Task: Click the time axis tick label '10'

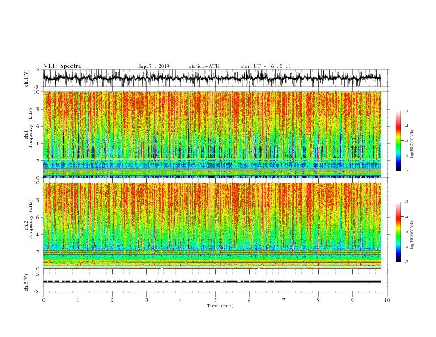Action: [387, 300]
